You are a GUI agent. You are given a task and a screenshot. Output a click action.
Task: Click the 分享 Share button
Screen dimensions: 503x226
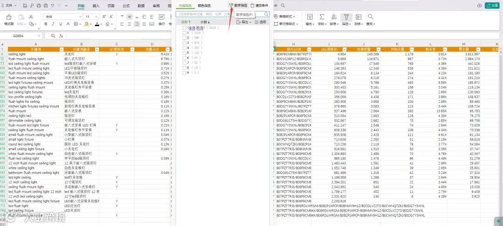click(x=492, y=6)
